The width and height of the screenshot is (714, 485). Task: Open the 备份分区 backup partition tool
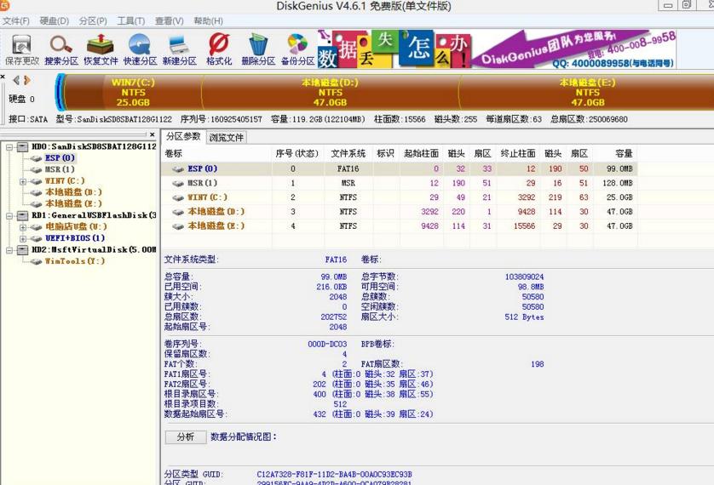tap(298, 49)
